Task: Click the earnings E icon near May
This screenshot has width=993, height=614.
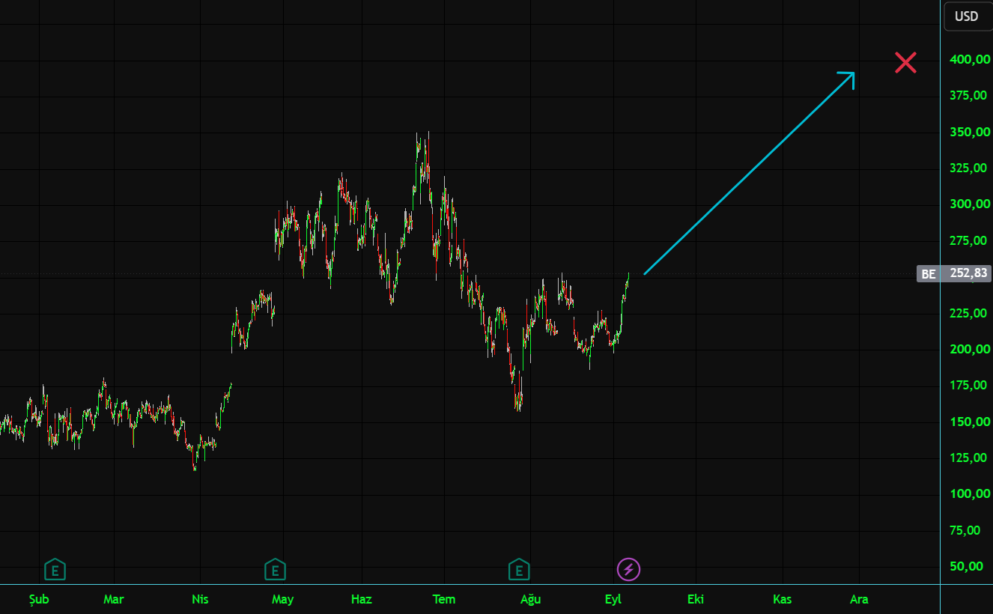Action: point(275,570)
